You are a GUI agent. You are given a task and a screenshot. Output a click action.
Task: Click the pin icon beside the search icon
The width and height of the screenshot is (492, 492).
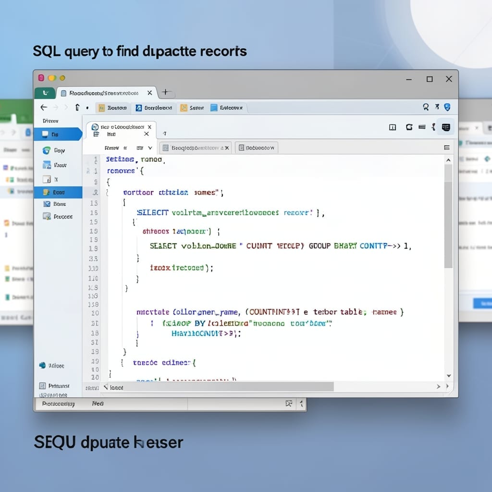(437, 107)
